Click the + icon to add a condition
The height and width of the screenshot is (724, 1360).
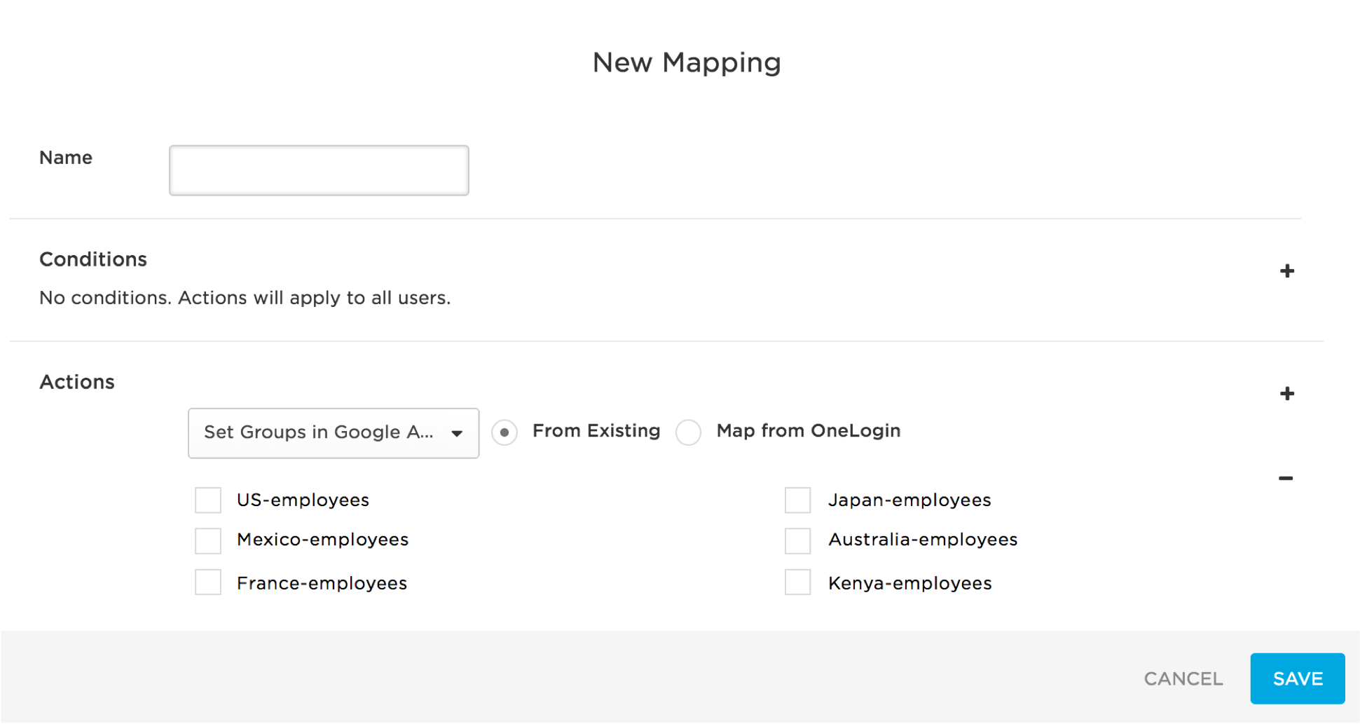click(1286, 271)
